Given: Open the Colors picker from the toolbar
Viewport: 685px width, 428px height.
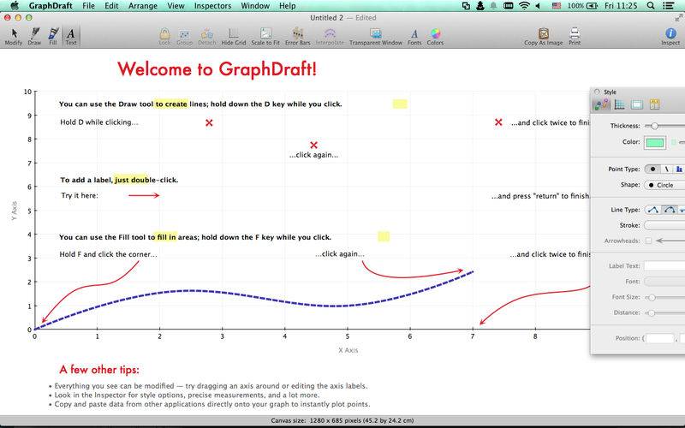Looking at the screenshot, I should (435, 37).
